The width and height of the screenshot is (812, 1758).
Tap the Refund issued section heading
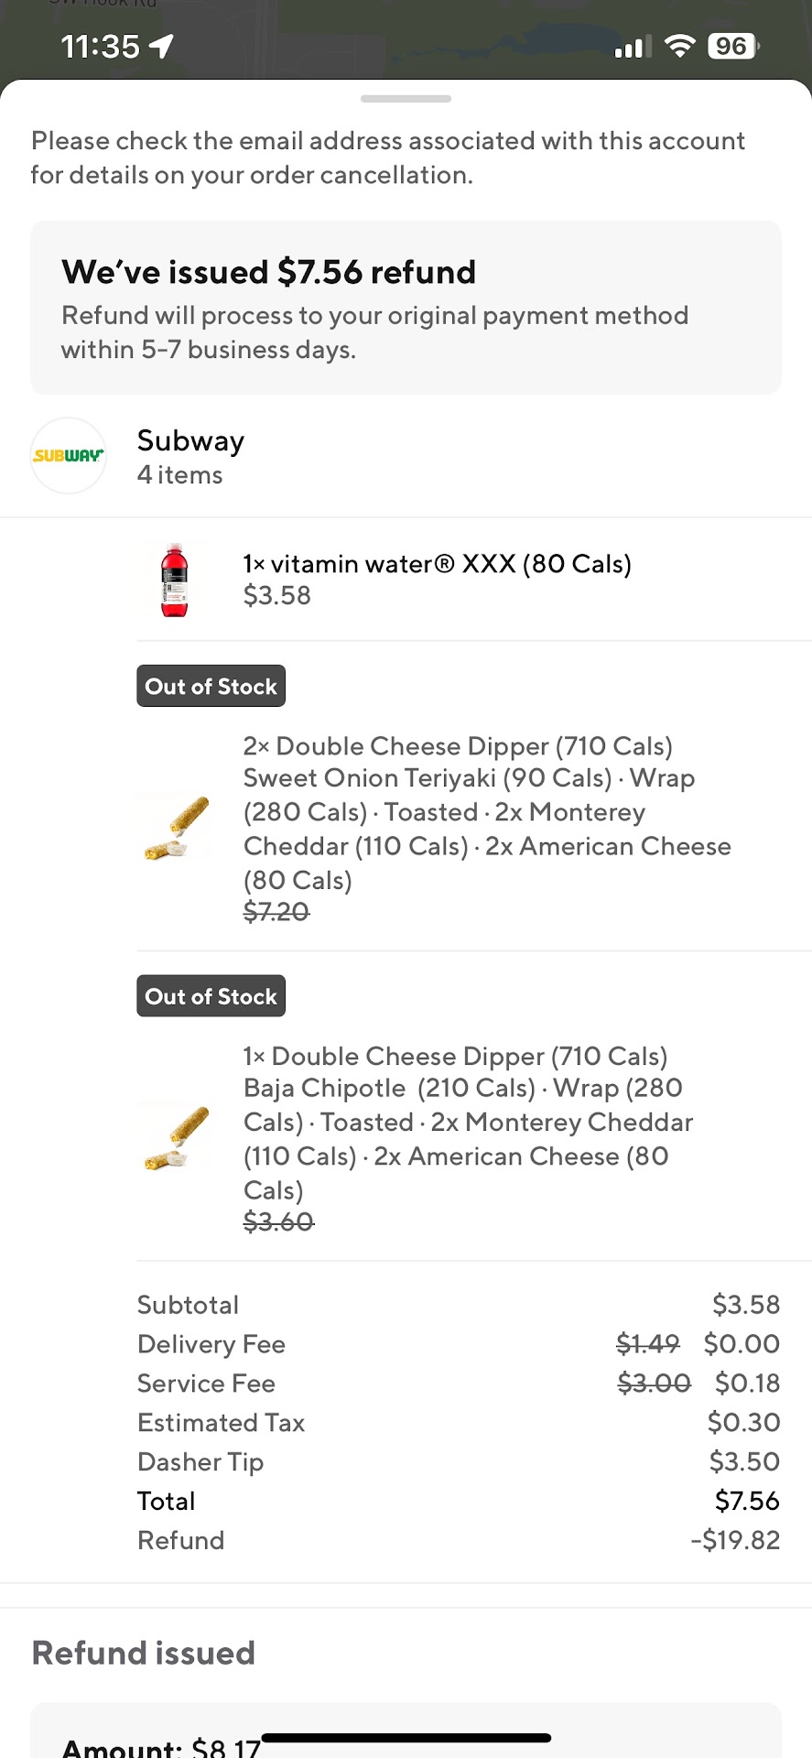click(144, 1653)
